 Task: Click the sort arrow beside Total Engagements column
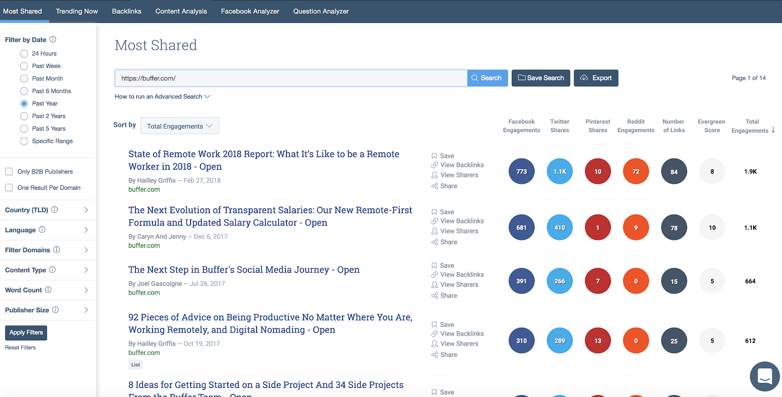[x=773, y=130]
